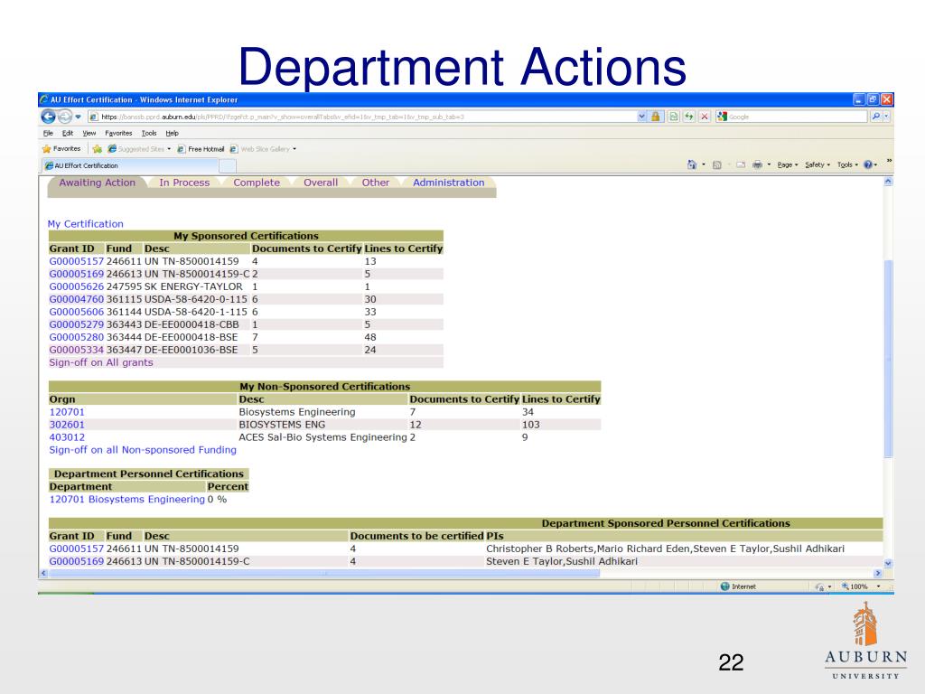Screen dimensions: 925x694
Task: Expand the Suggested Sites dropdown arrow
Action: [169, 149]
